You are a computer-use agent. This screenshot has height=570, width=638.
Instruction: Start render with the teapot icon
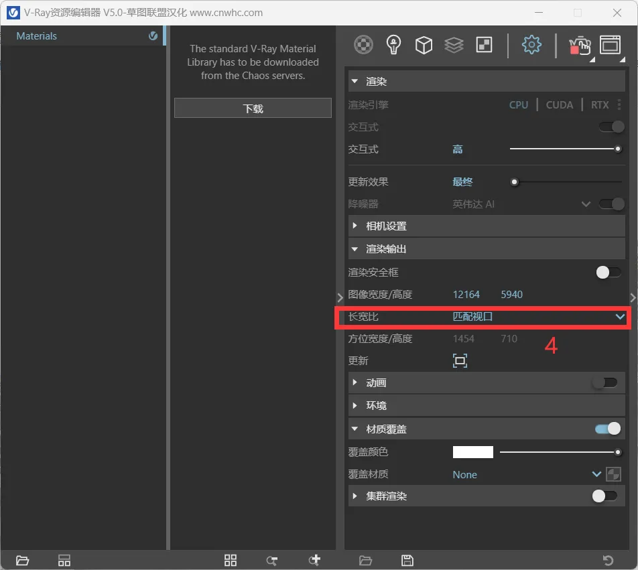(580, 46)
